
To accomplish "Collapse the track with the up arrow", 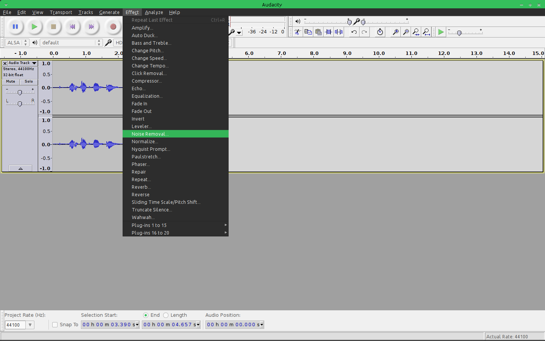I will pyautogui.click(x=20, y=168).
